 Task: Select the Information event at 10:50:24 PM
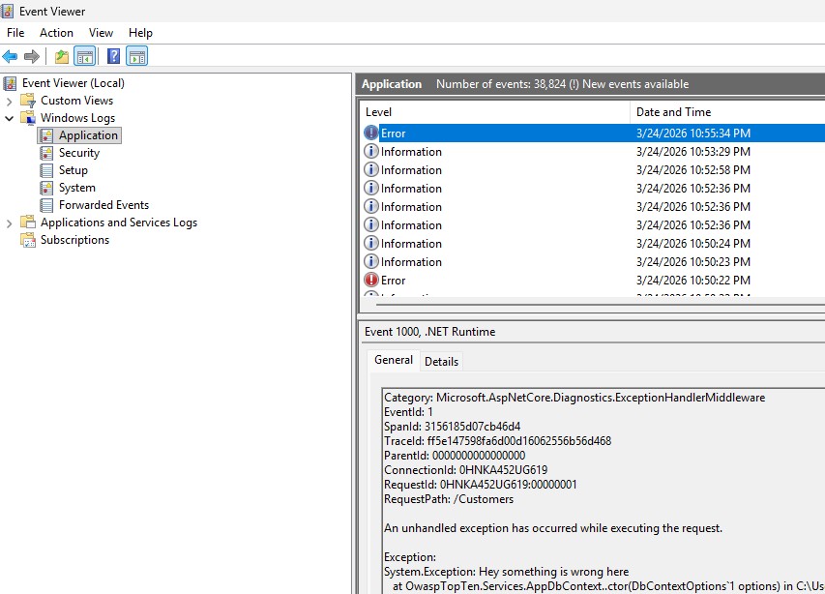[593, 243]
